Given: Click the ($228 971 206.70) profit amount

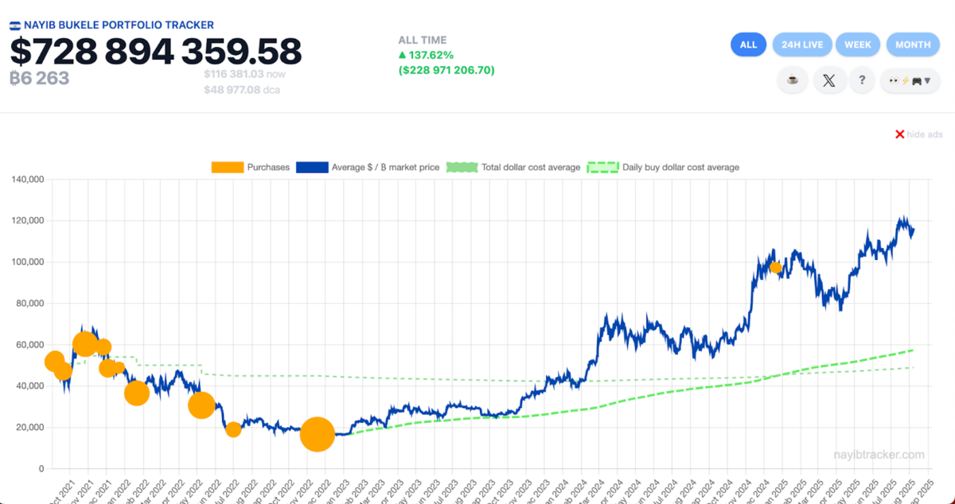Looking at the screenshot, I should (x=446, y=70).
